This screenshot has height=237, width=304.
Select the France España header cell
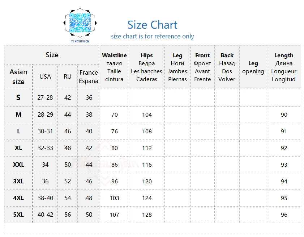coord(89,76)
